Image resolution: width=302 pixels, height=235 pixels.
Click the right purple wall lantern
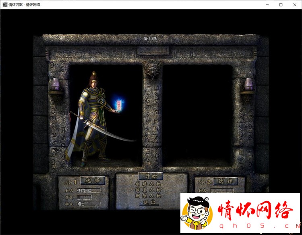(248, 85)
